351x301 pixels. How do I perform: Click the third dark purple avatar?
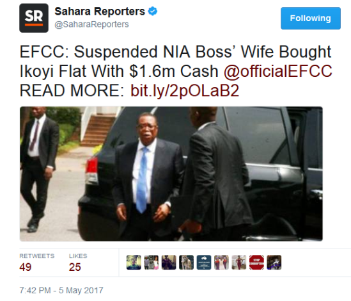(169, 262)
